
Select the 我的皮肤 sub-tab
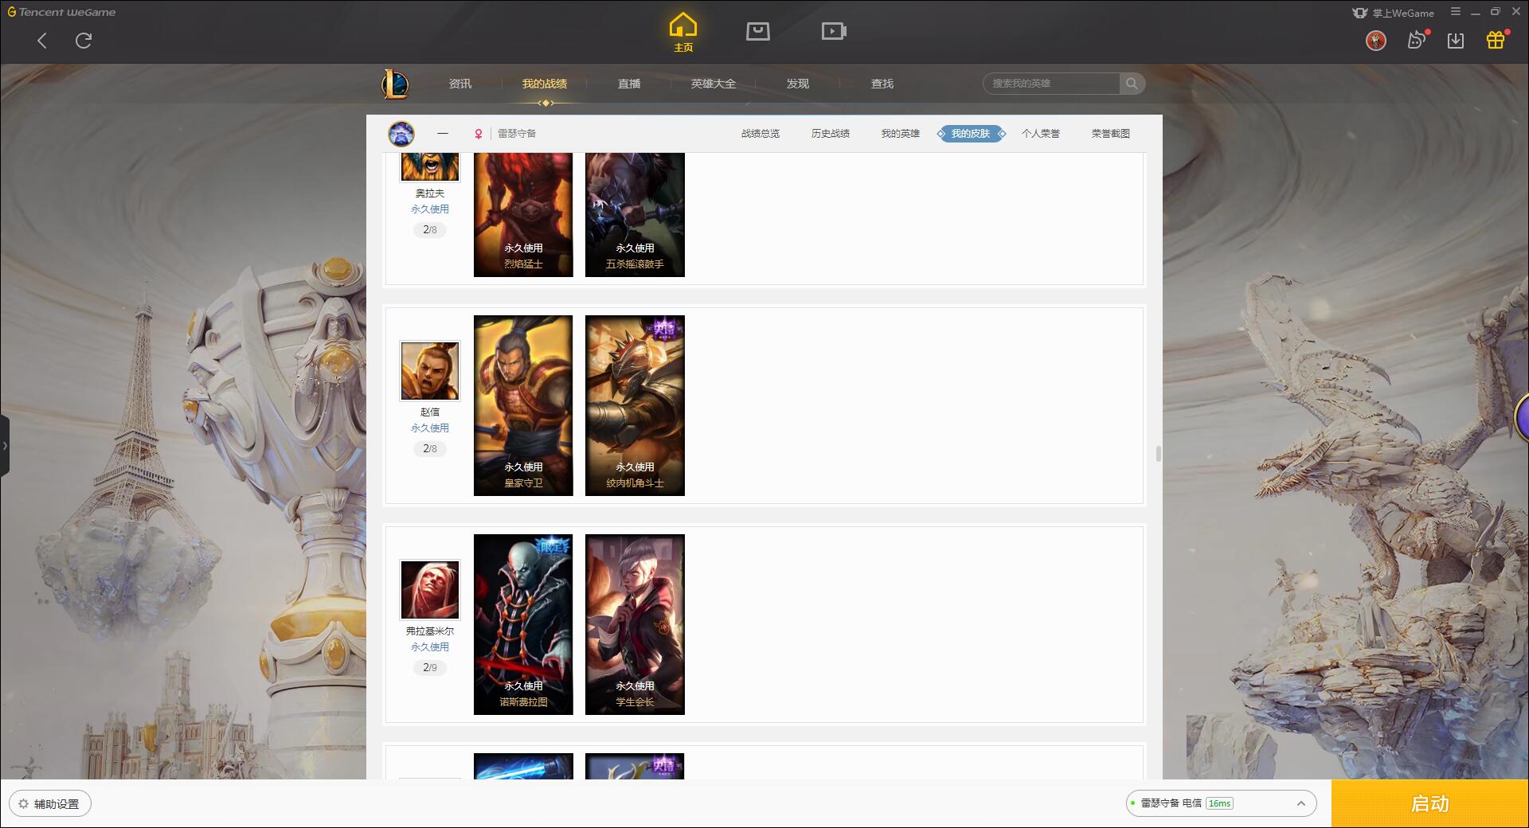click(x=971, y=134)
